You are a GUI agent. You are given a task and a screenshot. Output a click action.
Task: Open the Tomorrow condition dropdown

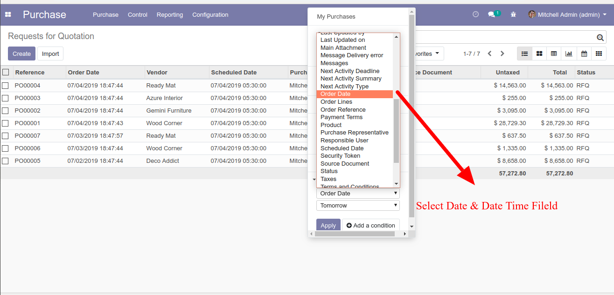click(x=358, y=205)
